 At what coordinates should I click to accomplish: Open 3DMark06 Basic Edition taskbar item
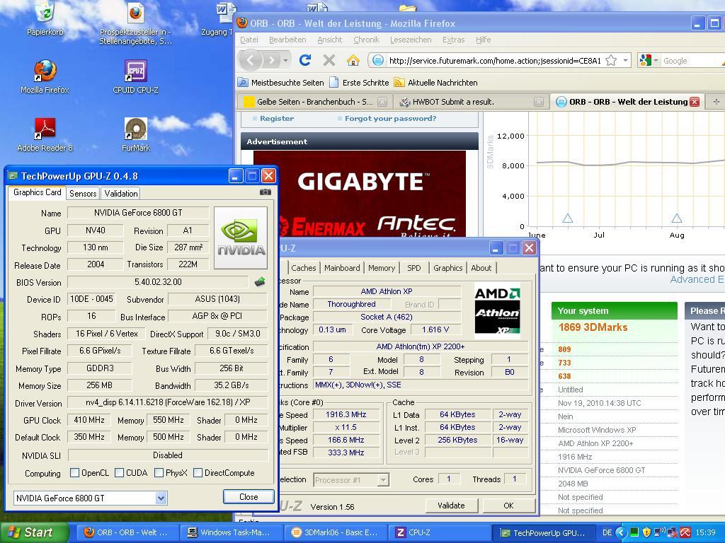[x=336, y=532]
